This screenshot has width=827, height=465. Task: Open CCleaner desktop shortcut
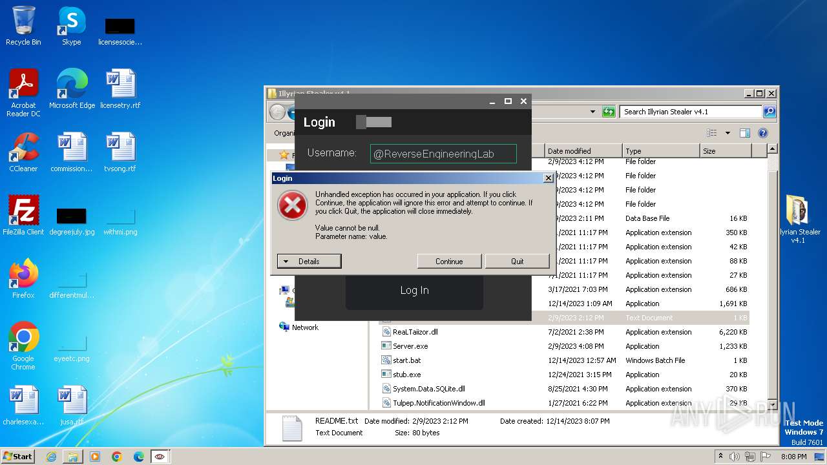[23, 152]
